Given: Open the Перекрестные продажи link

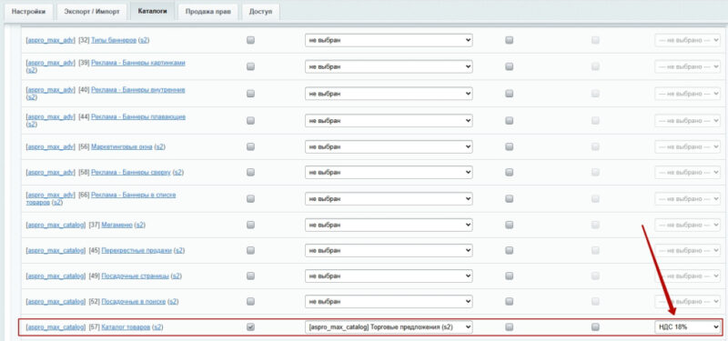Looking at the screenshot, I should [x=136, y=251].
